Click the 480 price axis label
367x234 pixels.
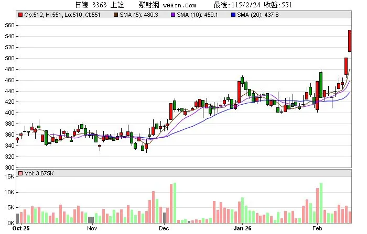pyautogui.click(x=9, y=69)
